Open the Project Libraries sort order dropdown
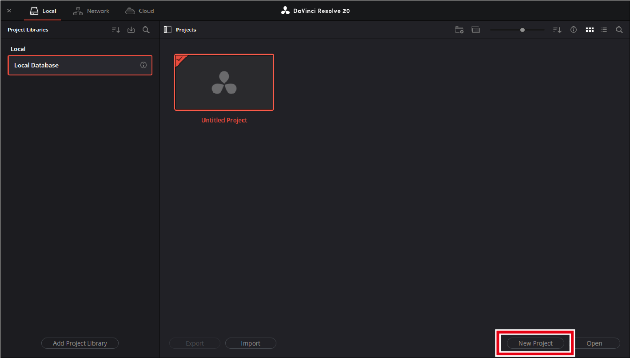 pos(116,30)
